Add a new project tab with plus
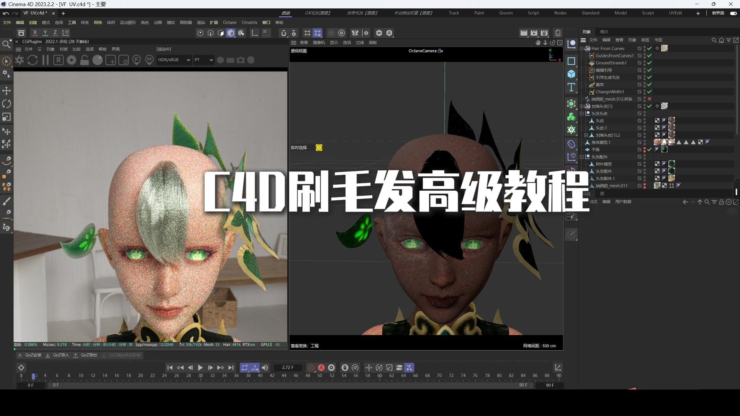Image resolution: width=740 pixels, height=416 pixels. [63, 13]
